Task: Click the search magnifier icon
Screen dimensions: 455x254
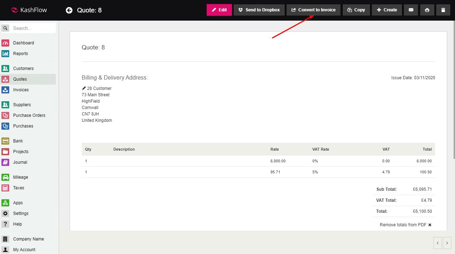Action: (x=5, y=28)
